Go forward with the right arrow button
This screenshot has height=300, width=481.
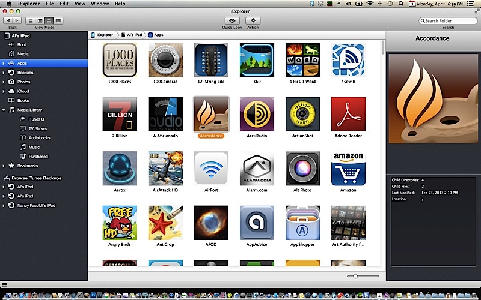pyautogui.click(x=17, y=20)
